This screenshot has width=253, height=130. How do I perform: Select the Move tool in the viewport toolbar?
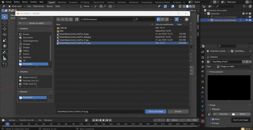[5, 29]
